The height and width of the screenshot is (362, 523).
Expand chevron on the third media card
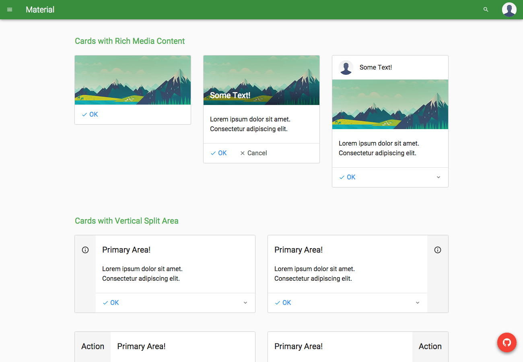coord(439,177)
